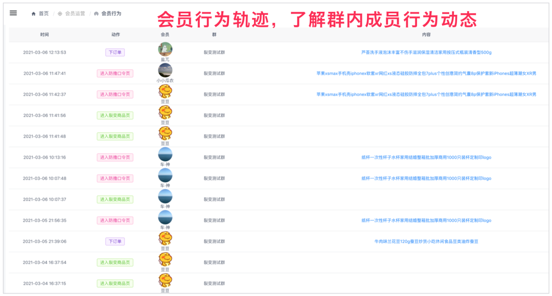Open 车-神 avatar in 10:07:48 row
Screen dimensions: 552x296
pos(165,175)
